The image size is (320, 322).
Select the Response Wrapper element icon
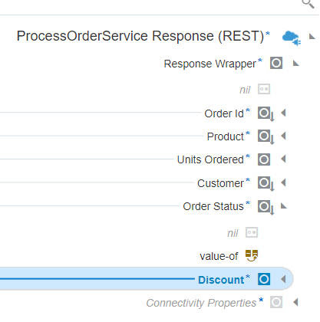[x=276, y=63]
